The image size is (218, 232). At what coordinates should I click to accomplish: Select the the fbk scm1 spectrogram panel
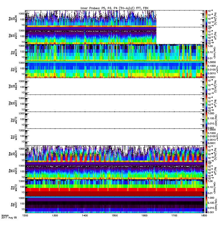115,204
